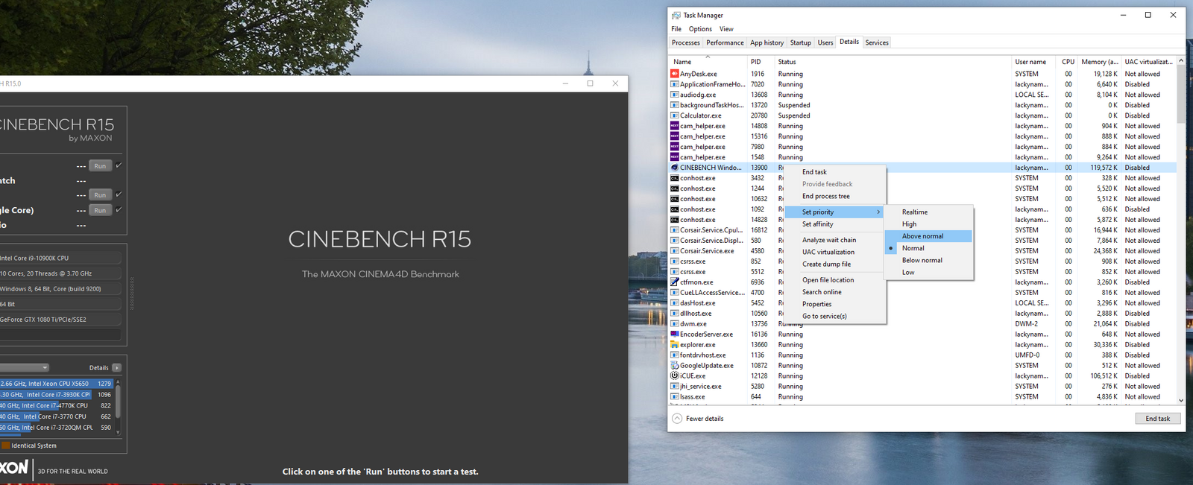Click the Identical System orange color swatch

(x=5, y=446)
